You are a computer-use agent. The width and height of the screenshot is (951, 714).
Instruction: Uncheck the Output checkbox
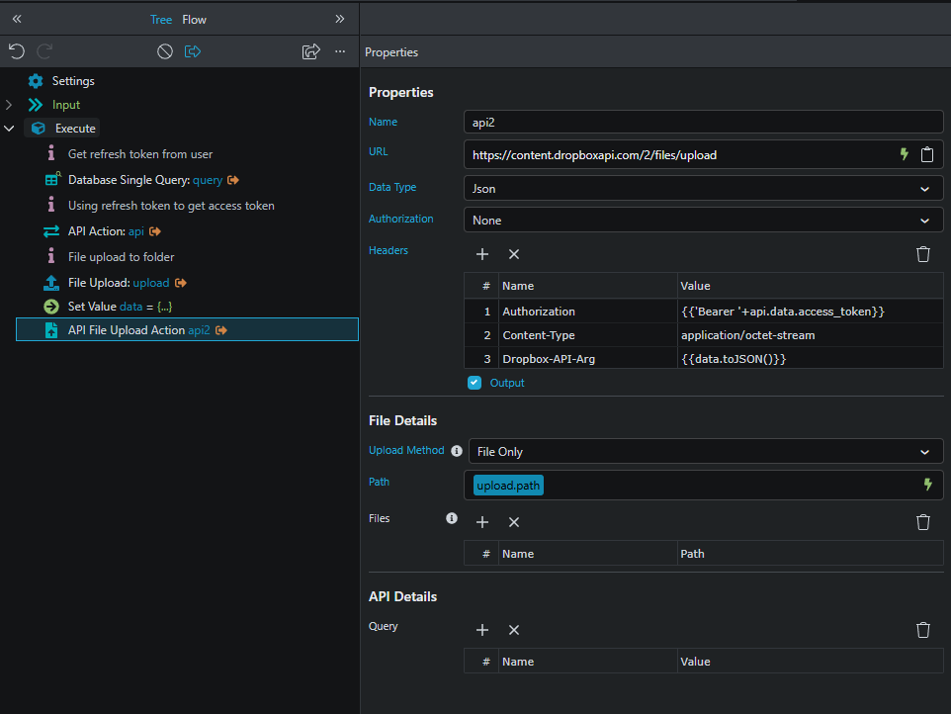coord(475,383)
